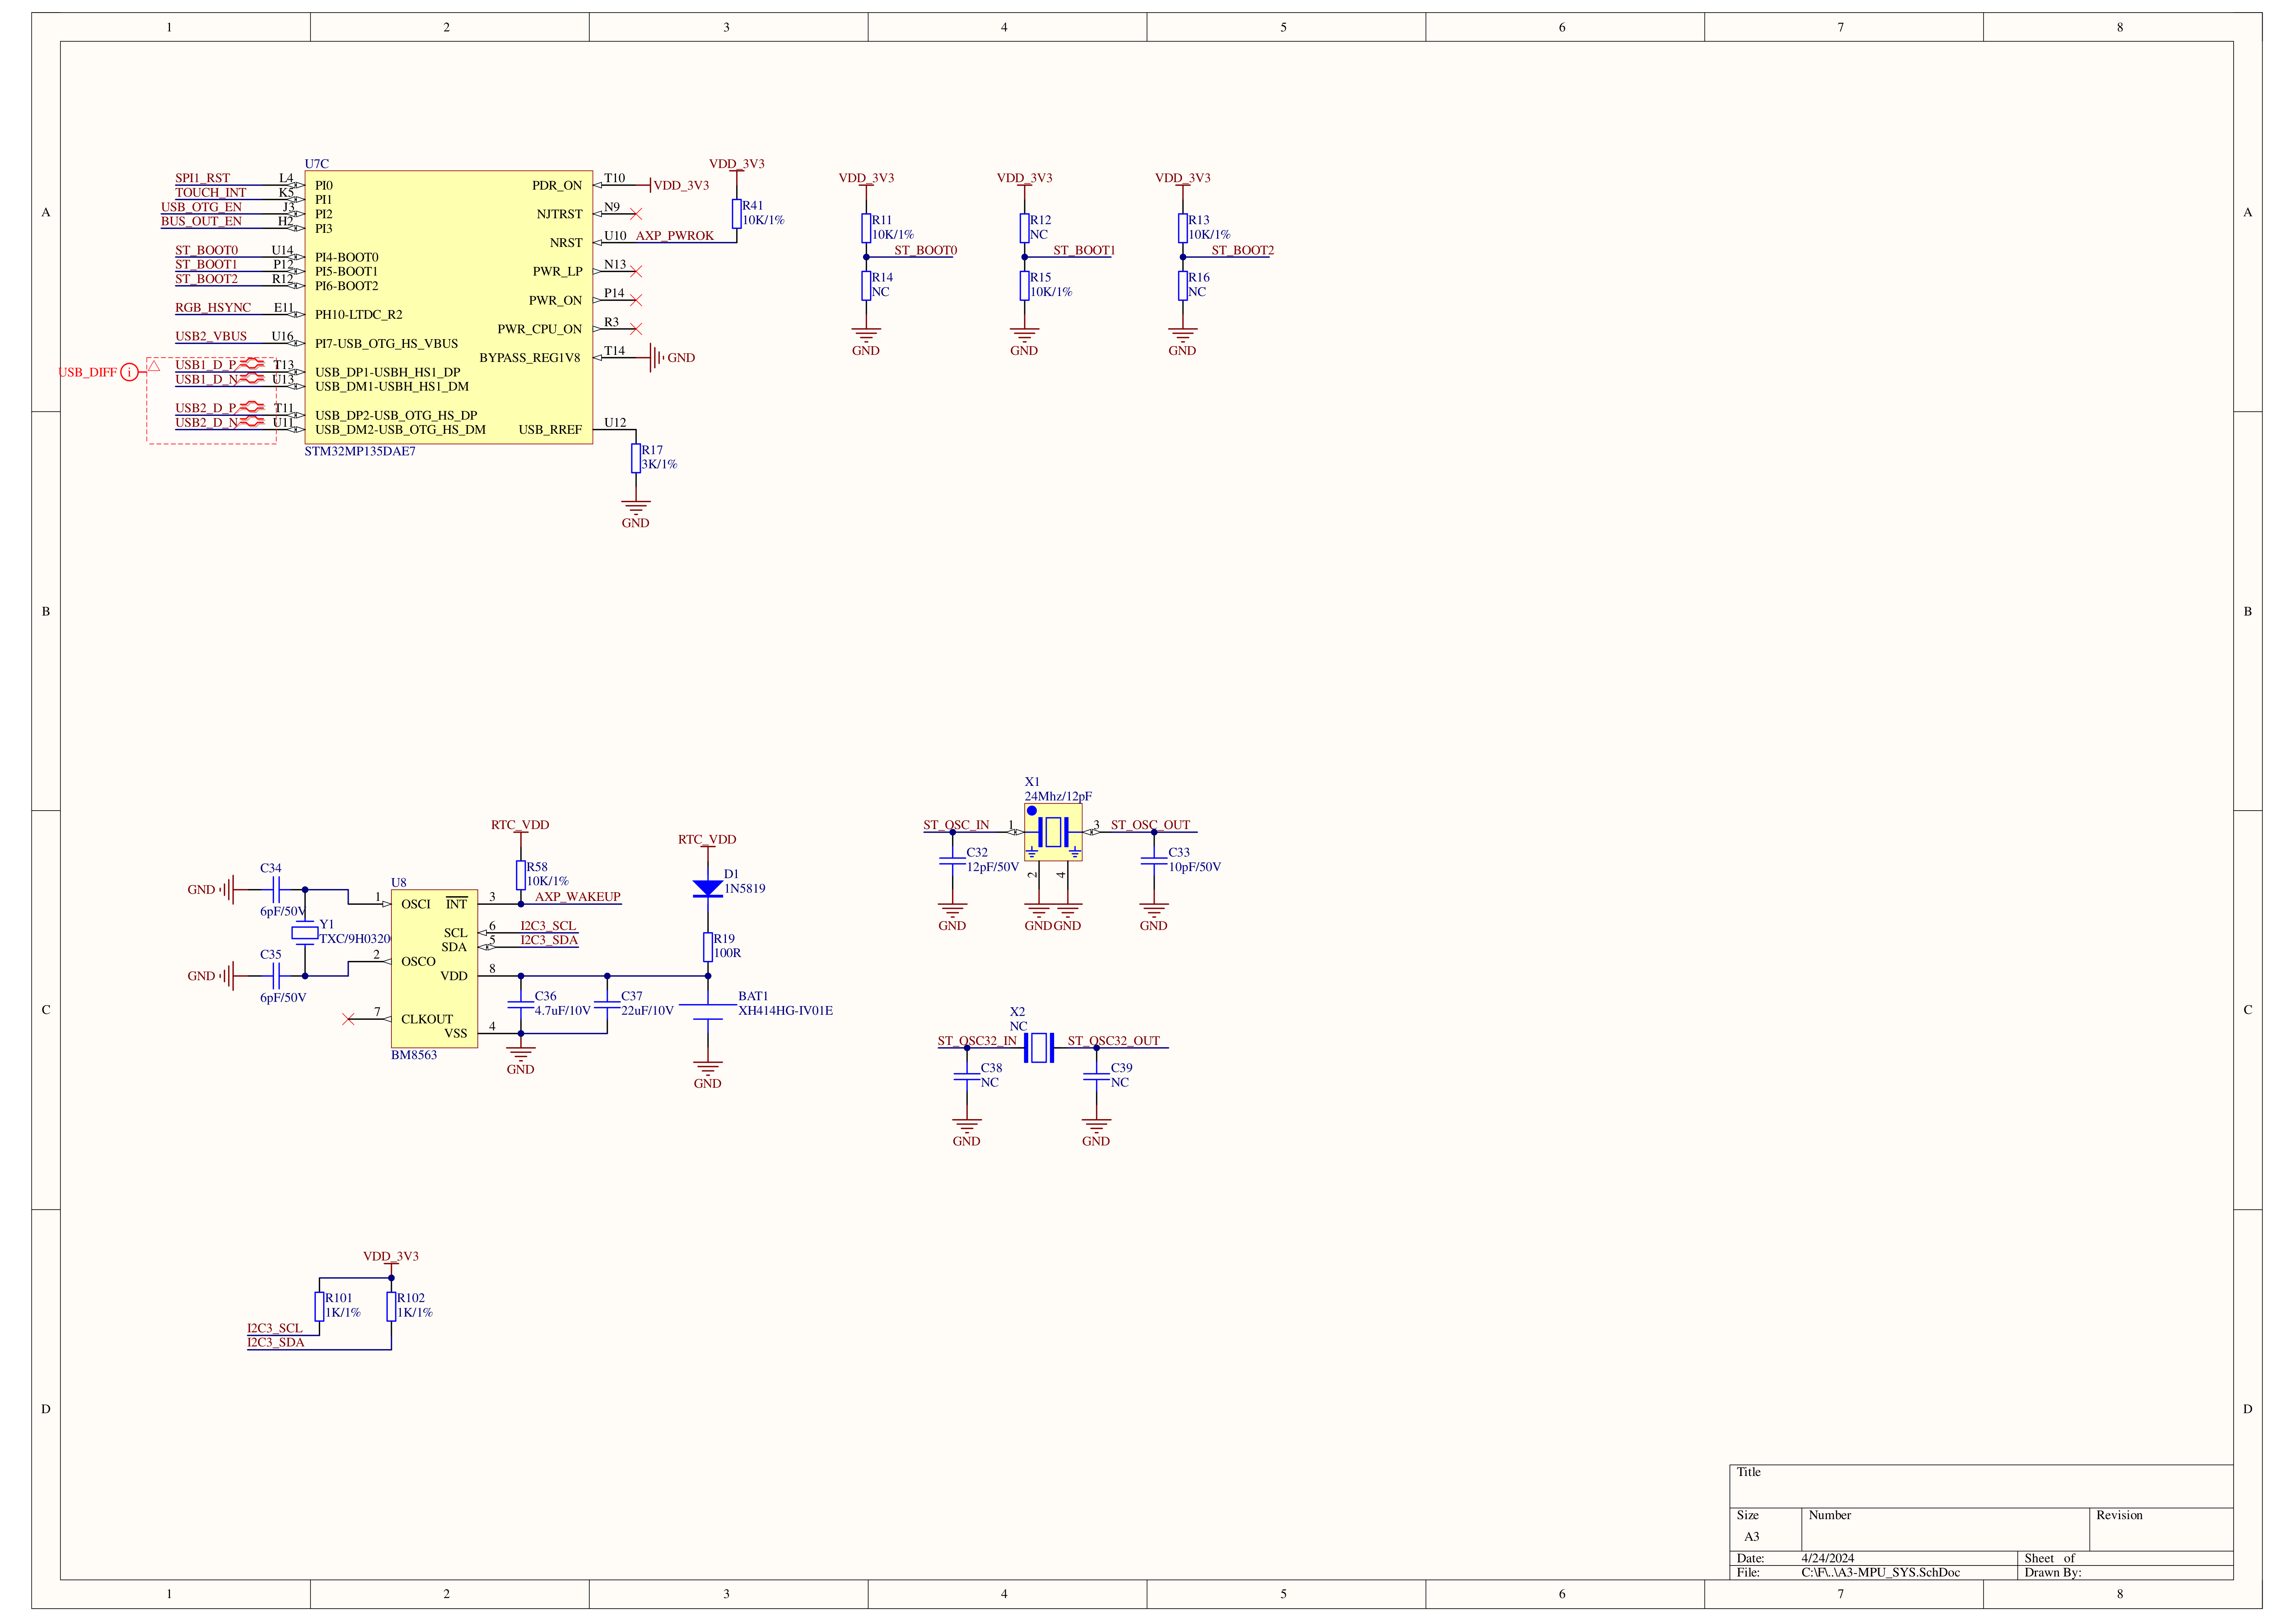The image size is (2296, 1622).
Task: Select the no-connect cross on CLKOUT pin 7
Action: (x=348, y=1019)
